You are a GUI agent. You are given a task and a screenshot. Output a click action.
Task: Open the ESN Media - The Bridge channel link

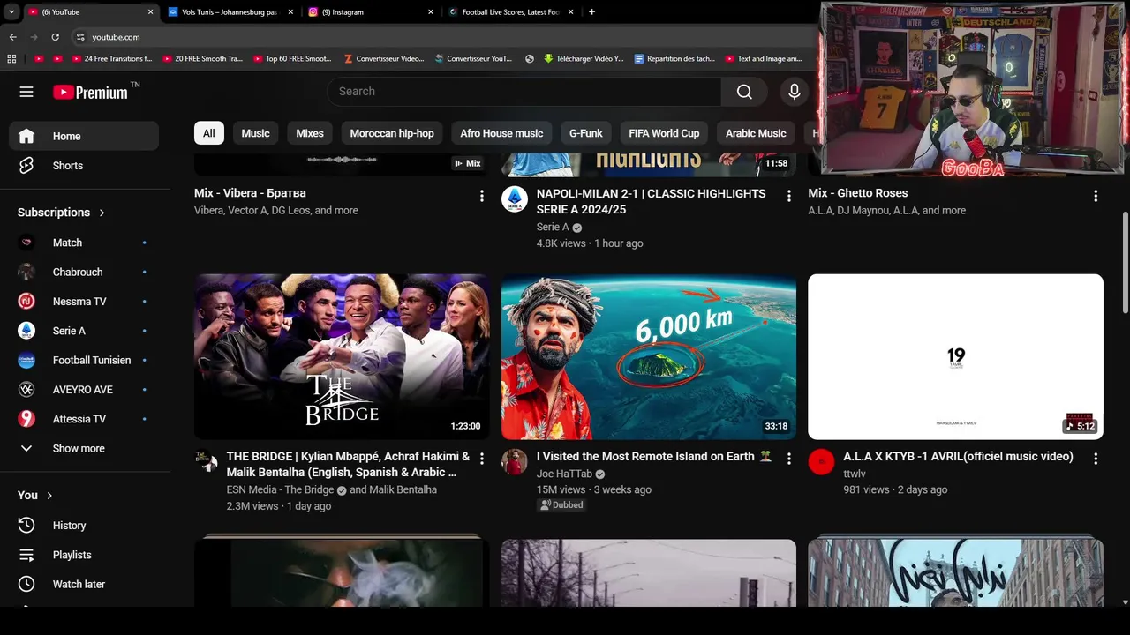[x=280, y=489]
